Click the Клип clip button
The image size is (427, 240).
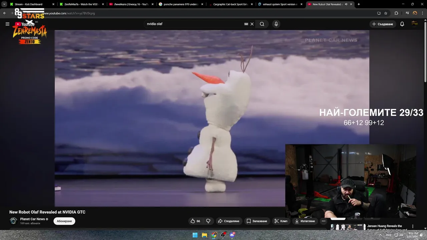pos(281,221)
